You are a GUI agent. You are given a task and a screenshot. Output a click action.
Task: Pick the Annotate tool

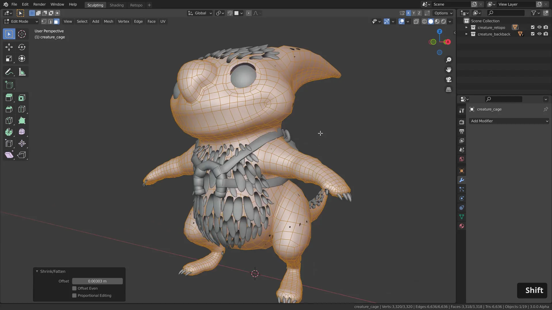(9, 72)
